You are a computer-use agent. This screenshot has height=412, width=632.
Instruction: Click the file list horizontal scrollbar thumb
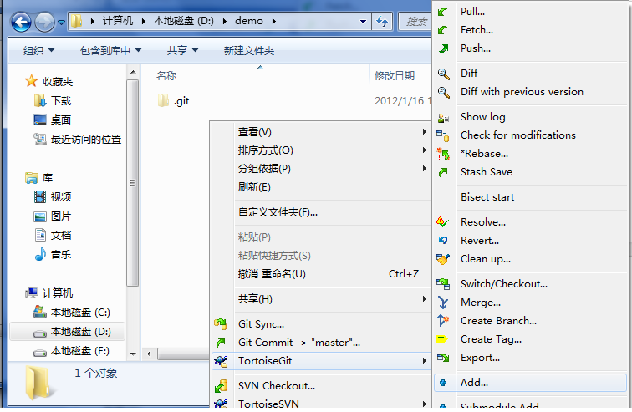tap(183, 354)
